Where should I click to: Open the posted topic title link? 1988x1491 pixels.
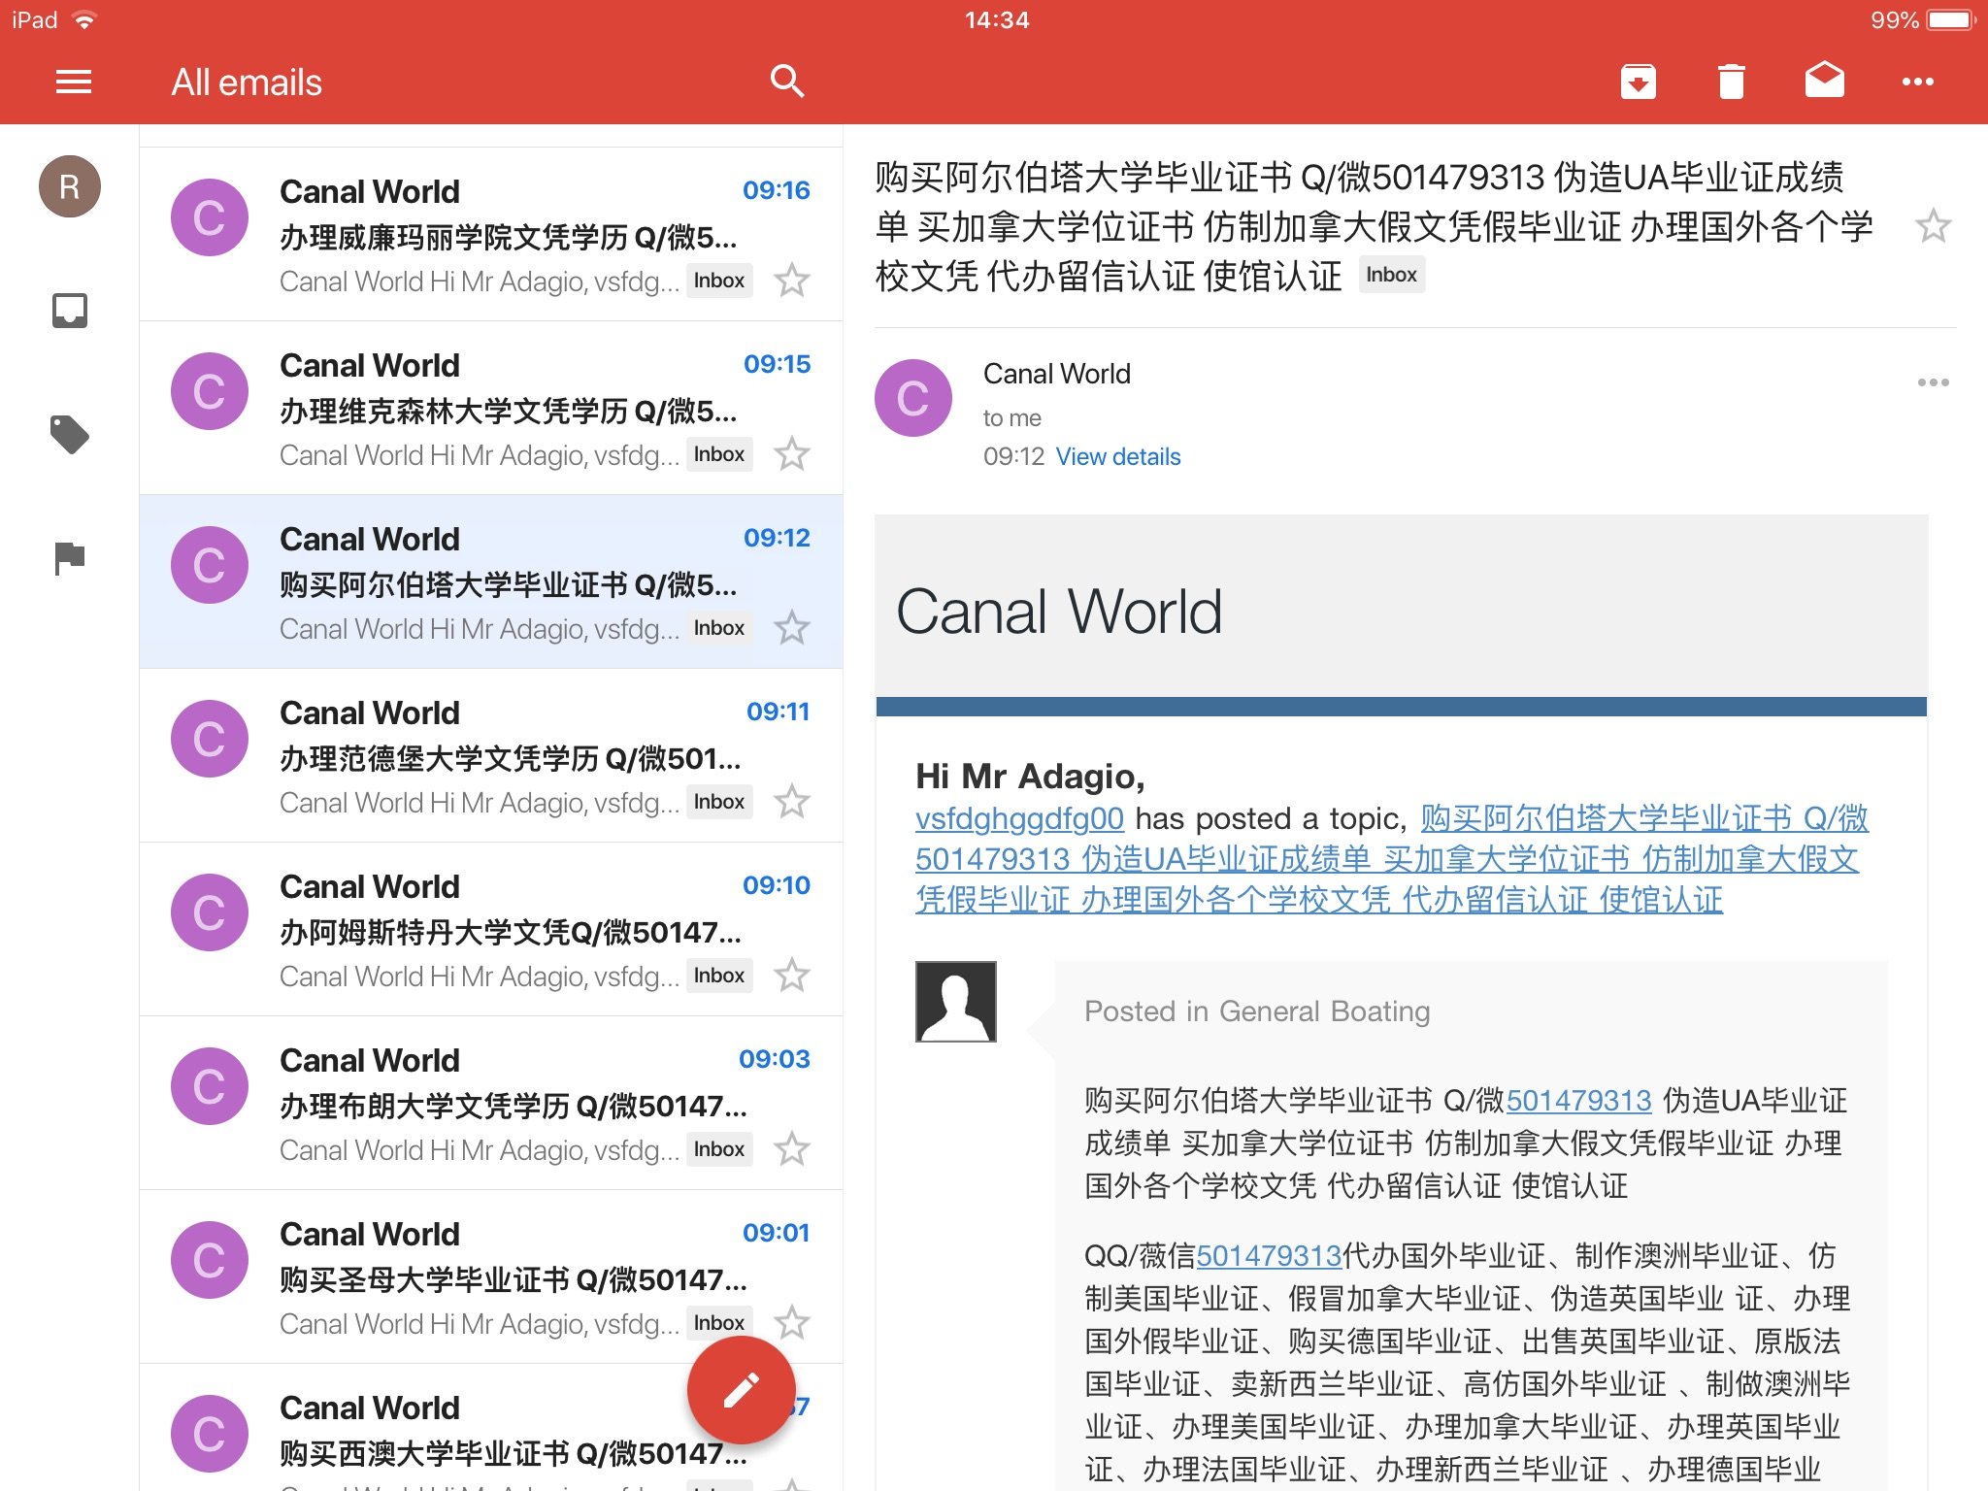coord(1391,860)
